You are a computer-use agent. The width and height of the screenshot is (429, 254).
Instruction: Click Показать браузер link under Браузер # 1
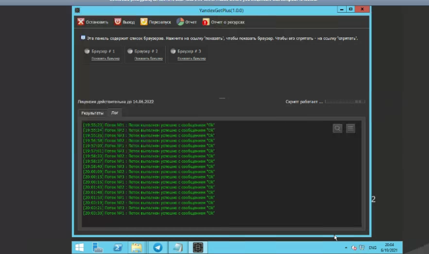(106, 58)
